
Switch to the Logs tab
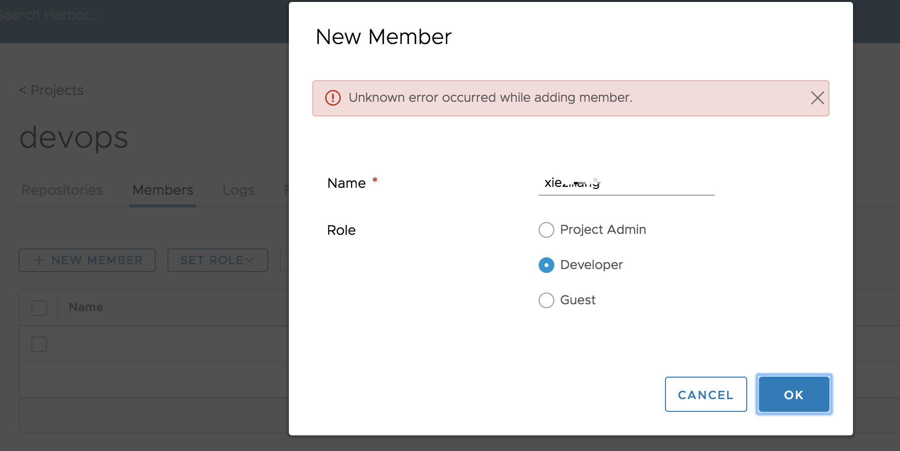click(238, 190)
